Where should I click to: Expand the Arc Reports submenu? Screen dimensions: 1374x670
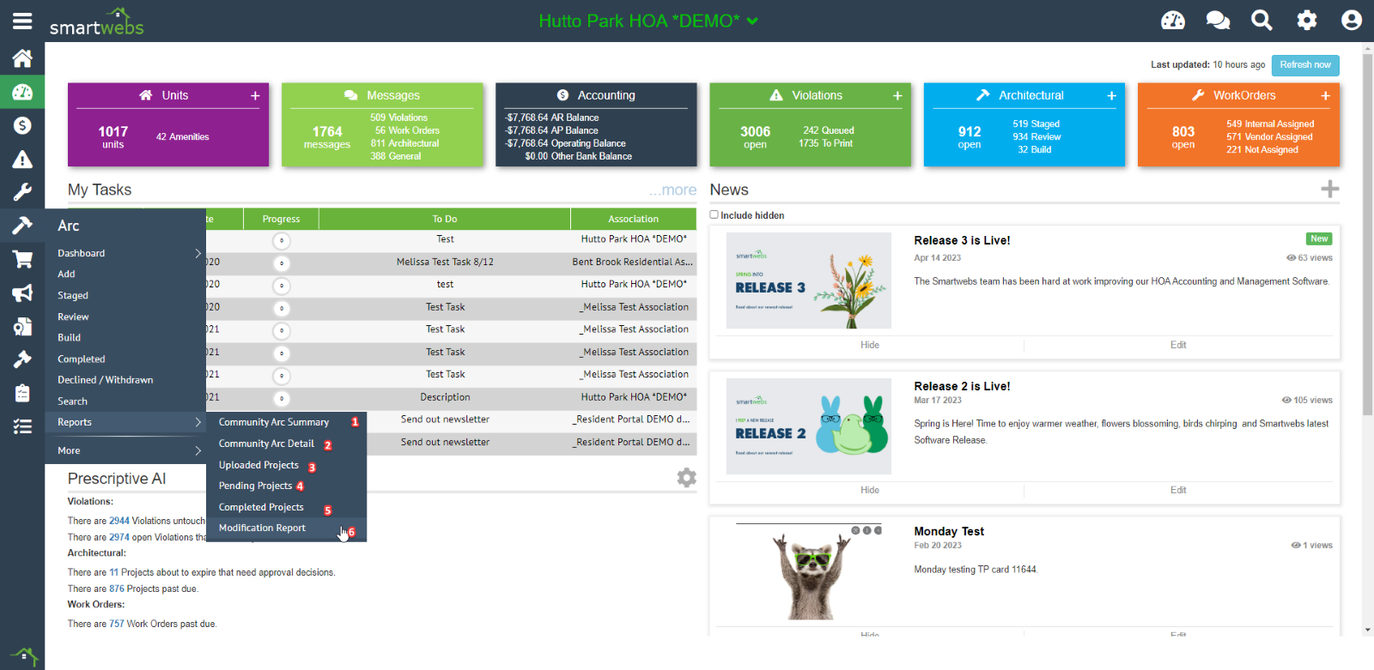point(125,422)
